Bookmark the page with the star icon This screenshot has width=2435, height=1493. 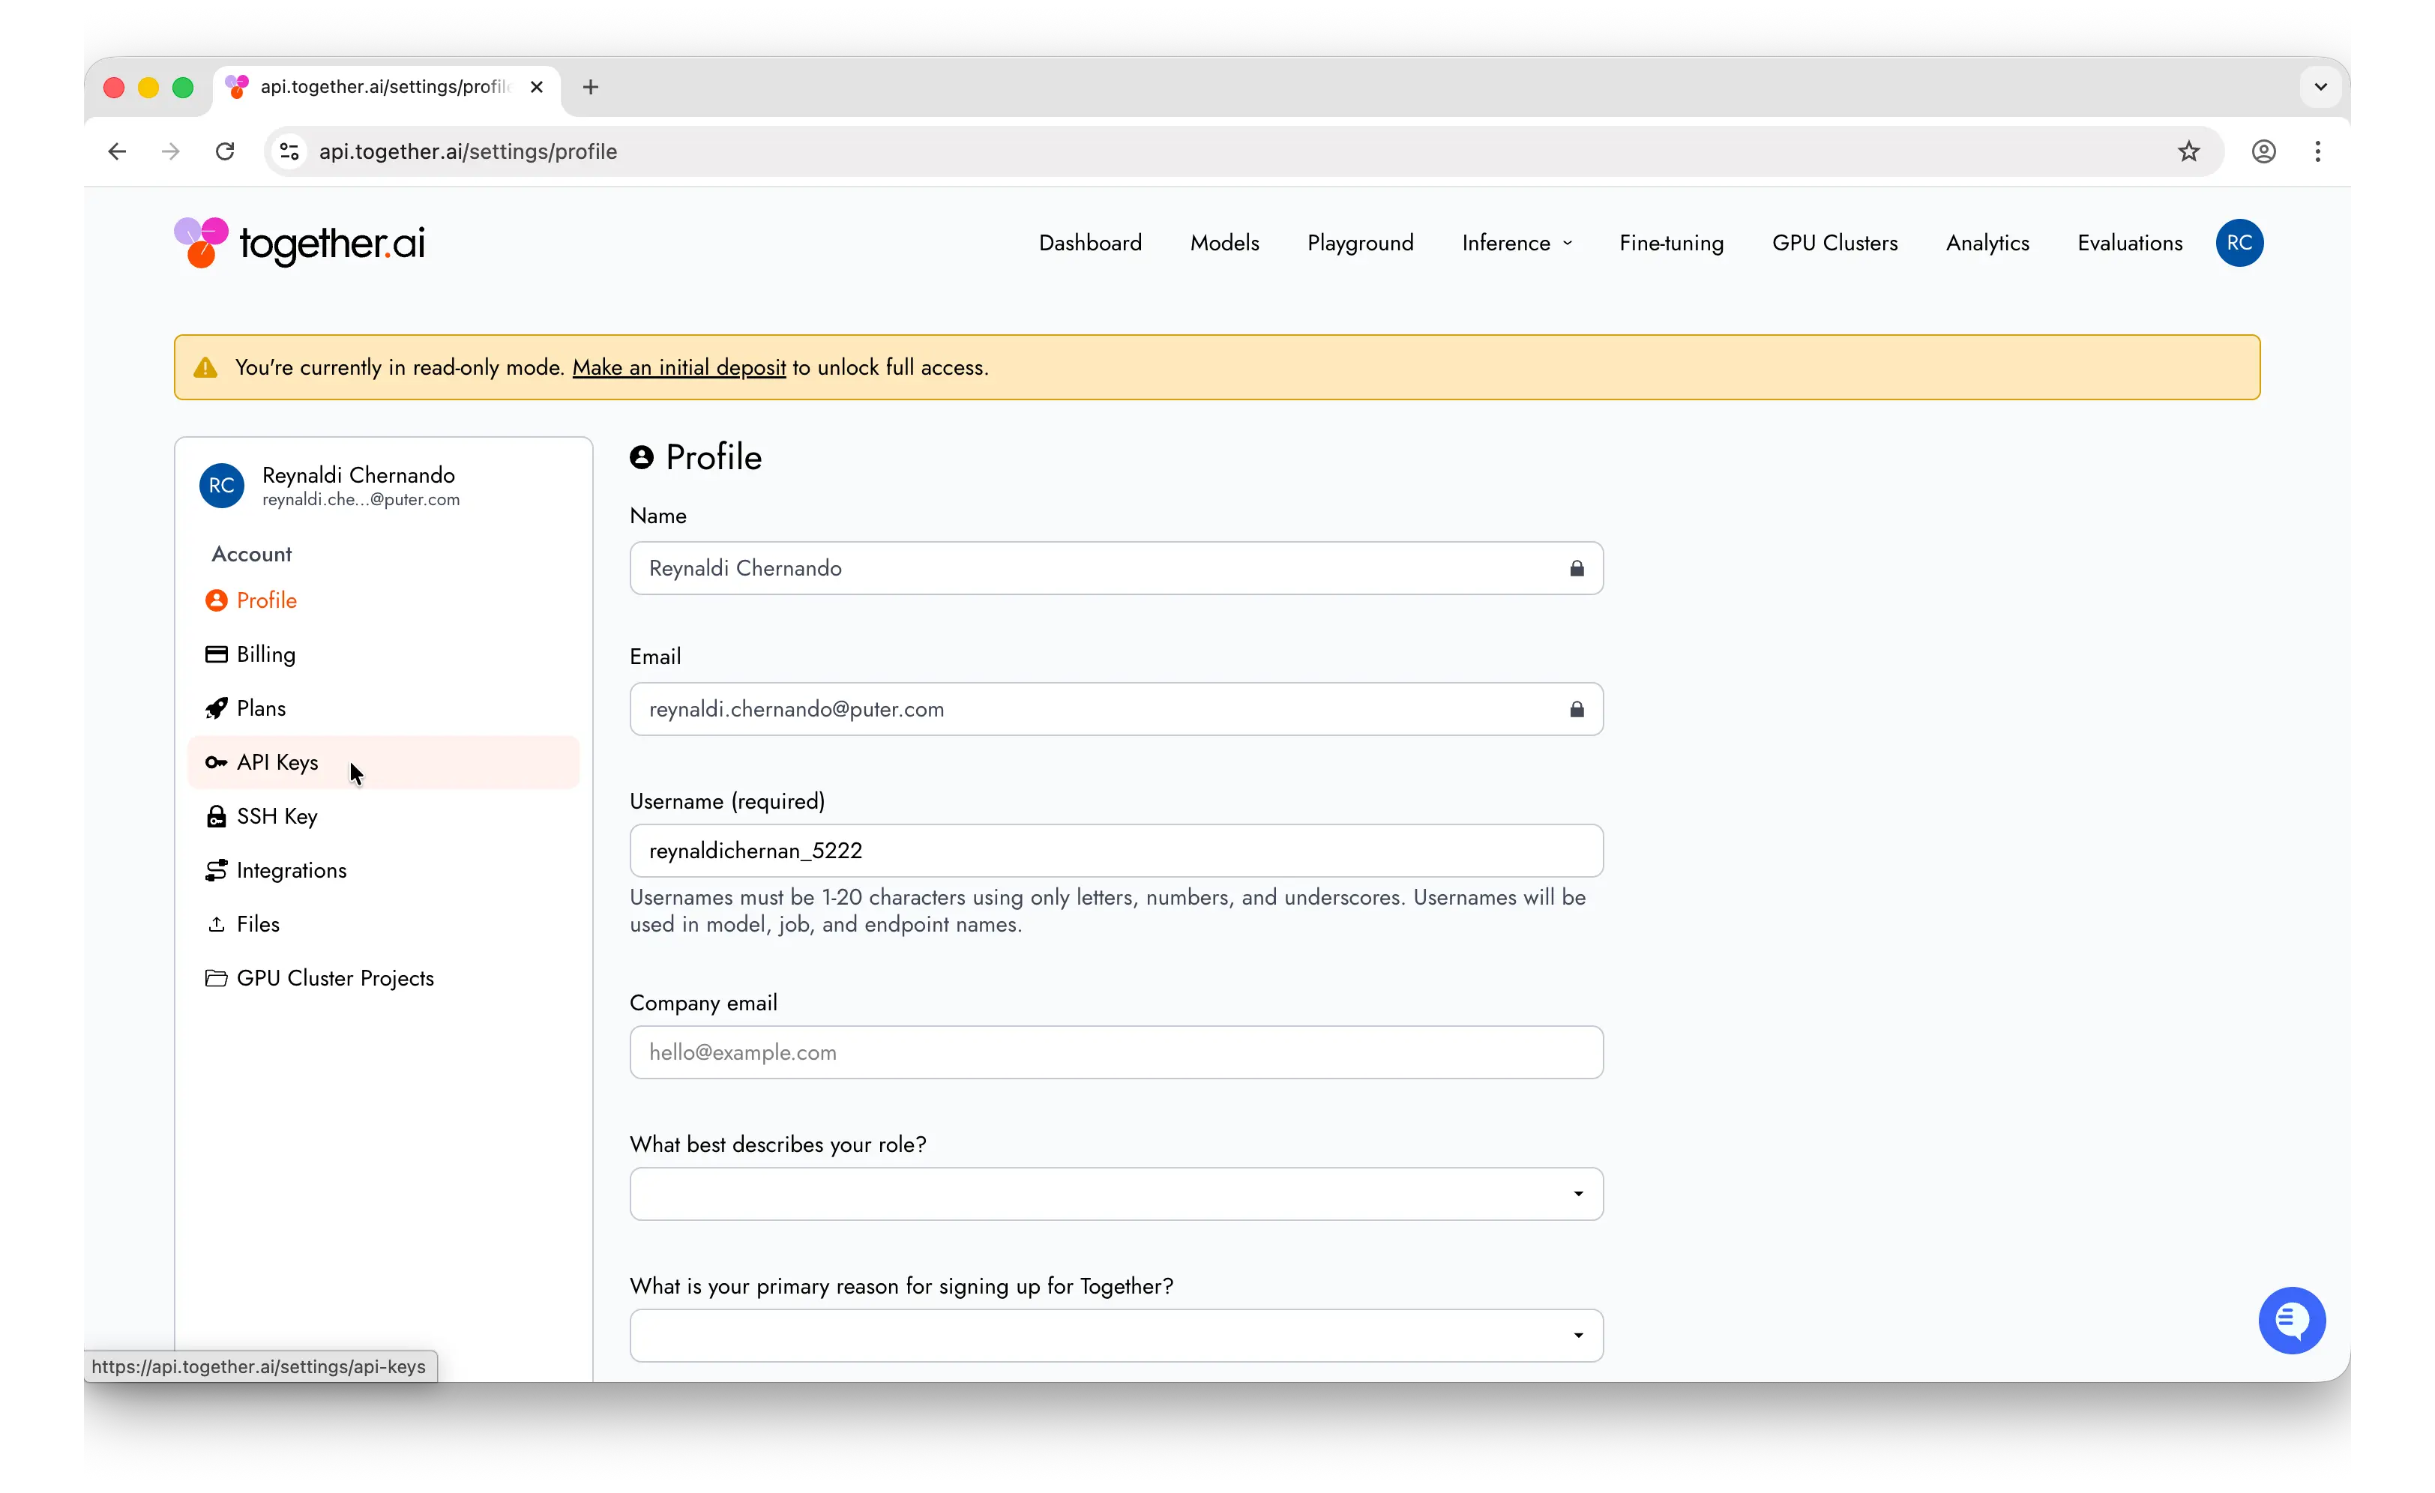pyautogui.click(x=2188, y=151)
